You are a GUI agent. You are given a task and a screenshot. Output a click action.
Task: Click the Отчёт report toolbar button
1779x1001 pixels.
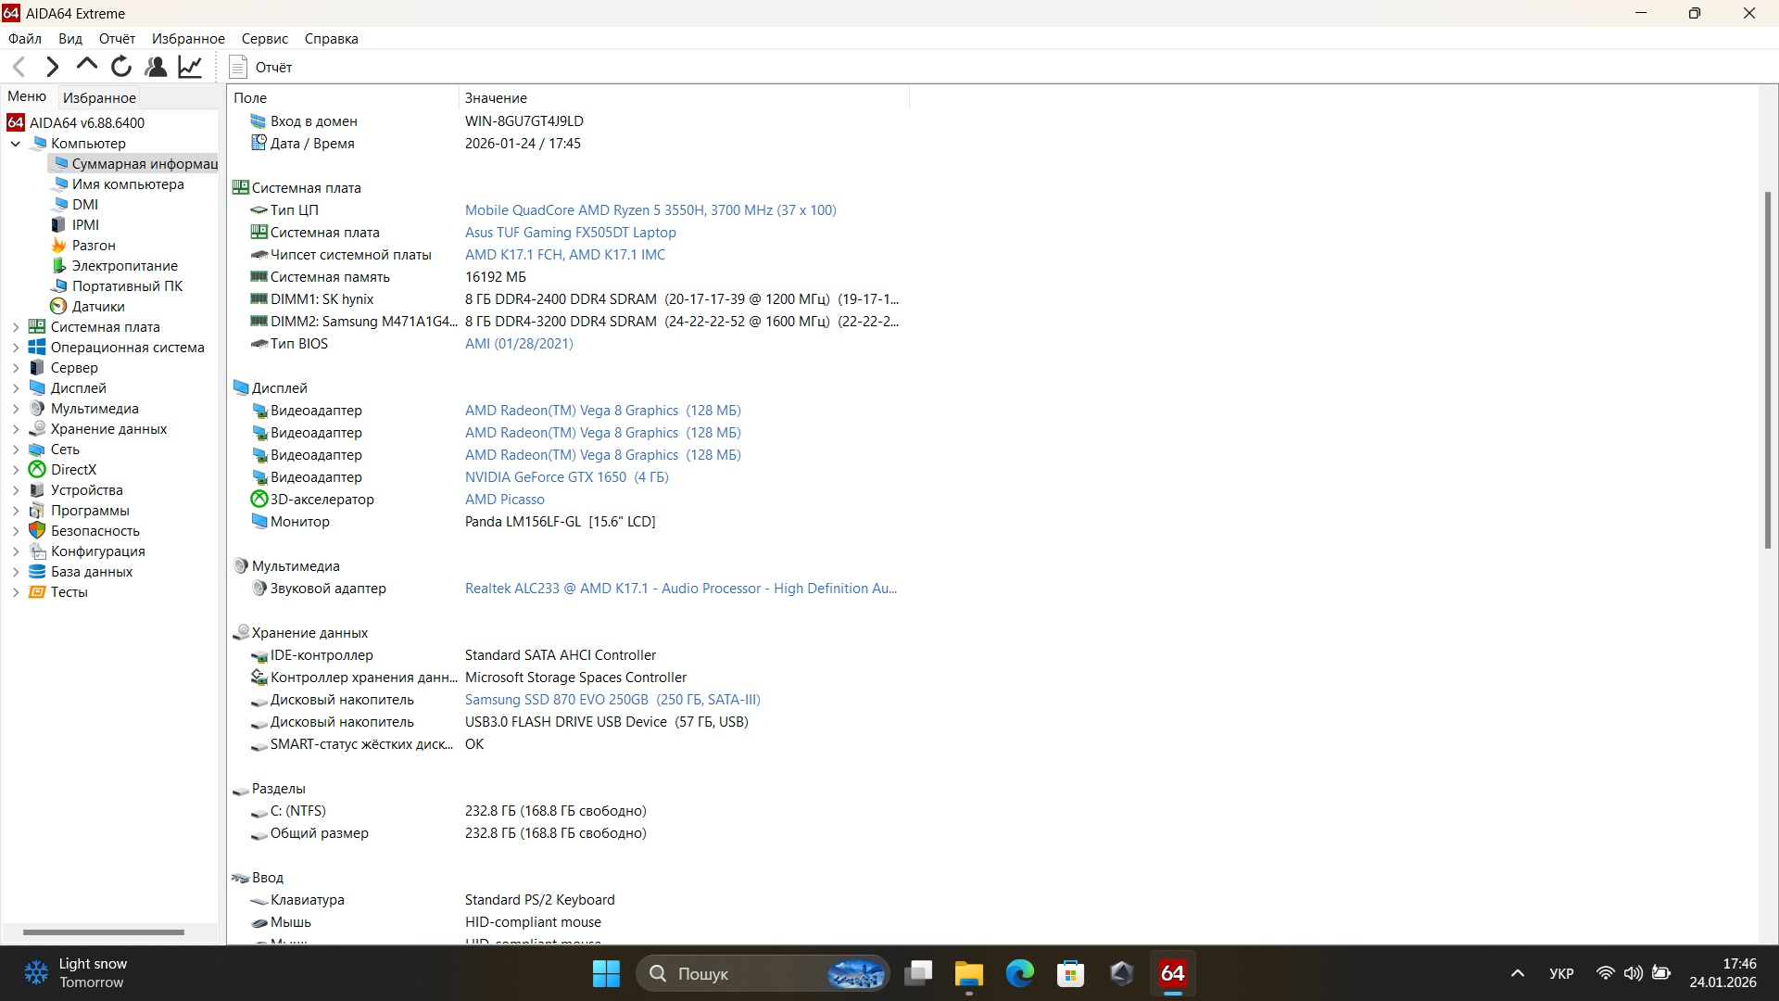click(x=261, y=67)
